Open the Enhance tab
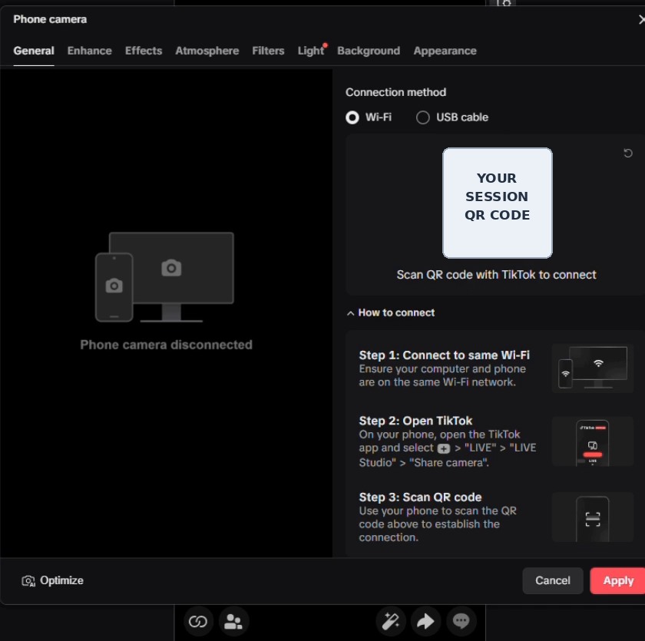The image size is (645, 641). (x=89, y=51)
